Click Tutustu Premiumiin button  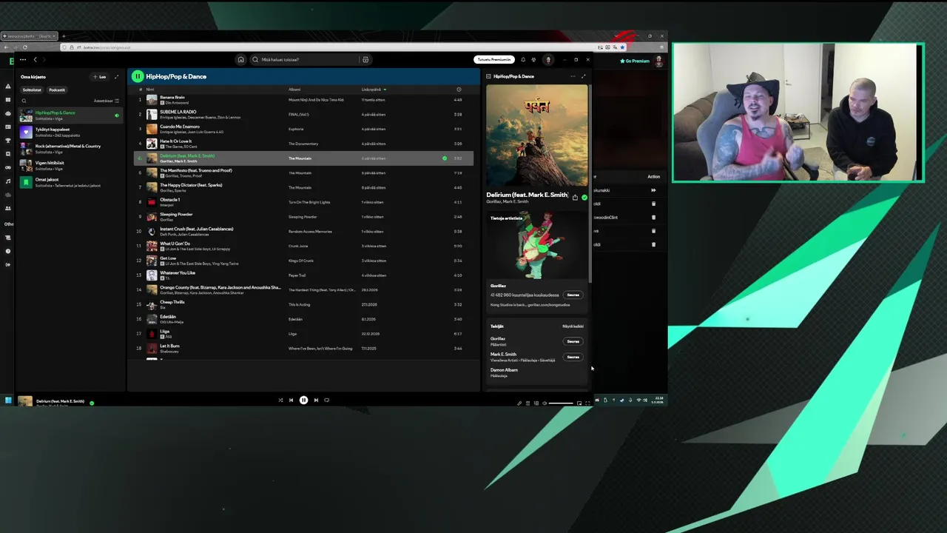(x=493, y=60)
